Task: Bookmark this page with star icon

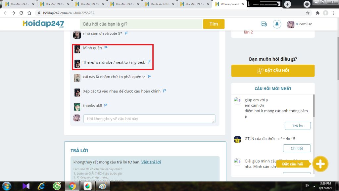Action: pos(308,13)
